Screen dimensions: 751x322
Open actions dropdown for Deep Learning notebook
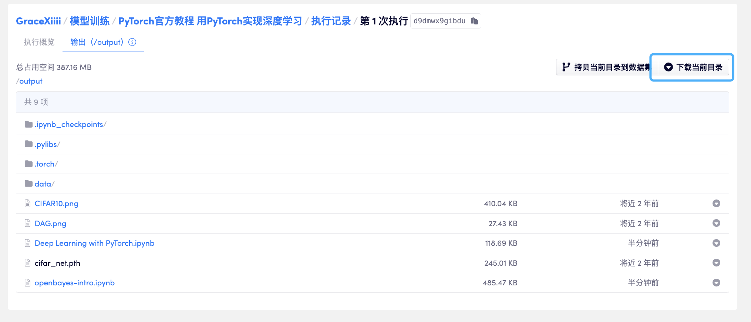[716, 243]
